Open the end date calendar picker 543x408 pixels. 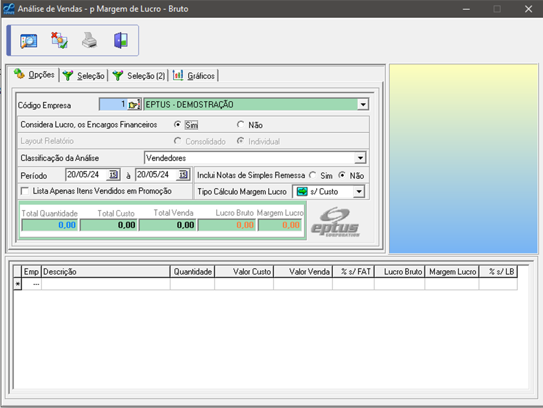[183, 175]
